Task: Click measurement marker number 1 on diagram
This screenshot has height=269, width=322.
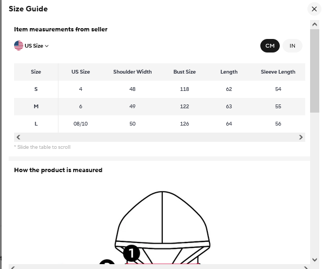Action: (132, 253)
